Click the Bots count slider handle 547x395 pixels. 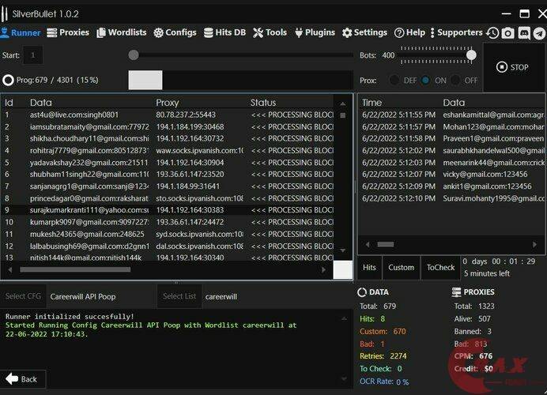[471, 55]
